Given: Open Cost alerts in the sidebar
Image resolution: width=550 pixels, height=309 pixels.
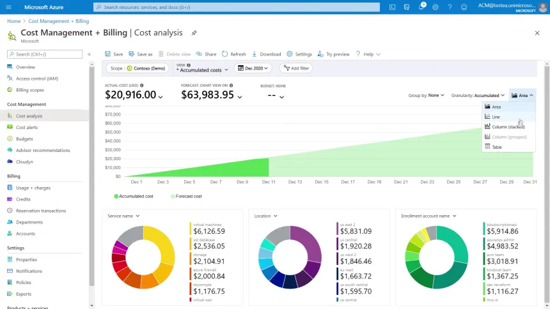Looking at the screenshot, I should coord(26,127).
